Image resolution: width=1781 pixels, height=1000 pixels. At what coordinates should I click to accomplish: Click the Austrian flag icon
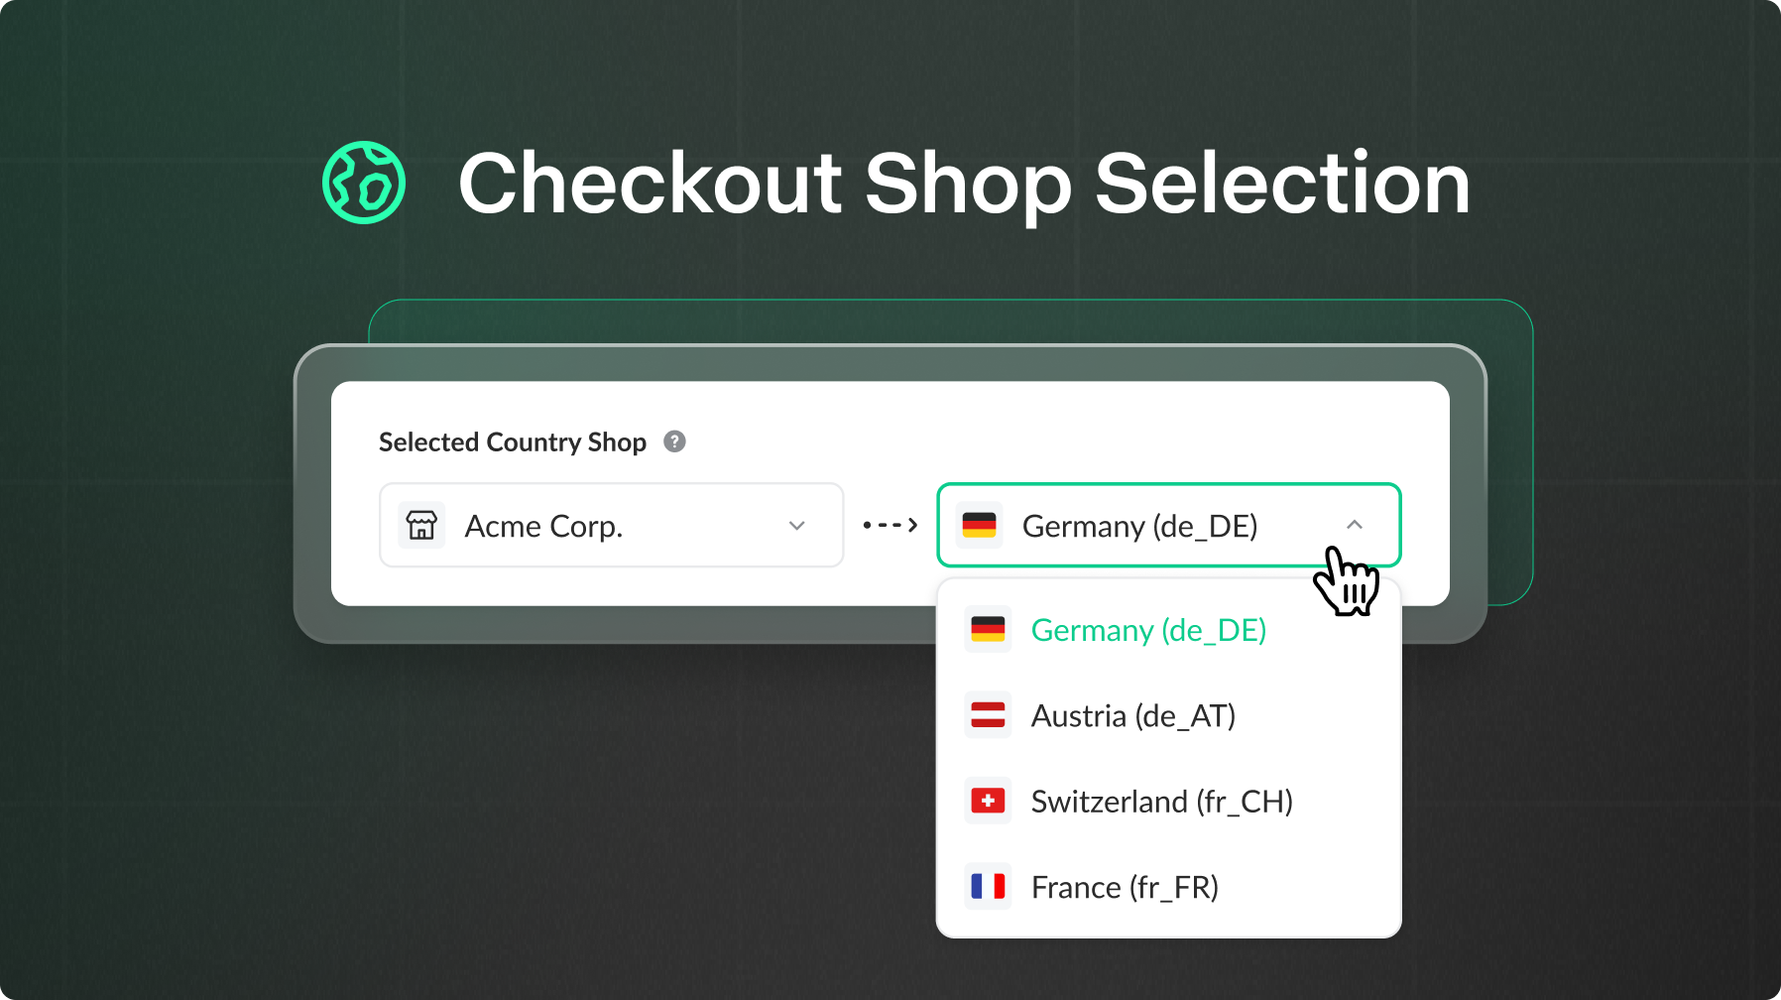click(988, 715)
